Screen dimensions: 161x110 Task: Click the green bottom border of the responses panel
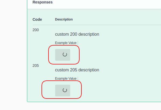pos(94,102)
